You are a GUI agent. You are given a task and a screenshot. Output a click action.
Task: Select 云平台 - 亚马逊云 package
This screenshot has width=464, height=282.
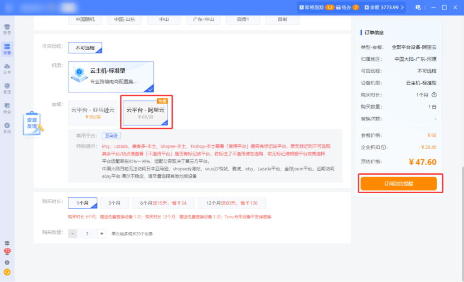92,113
